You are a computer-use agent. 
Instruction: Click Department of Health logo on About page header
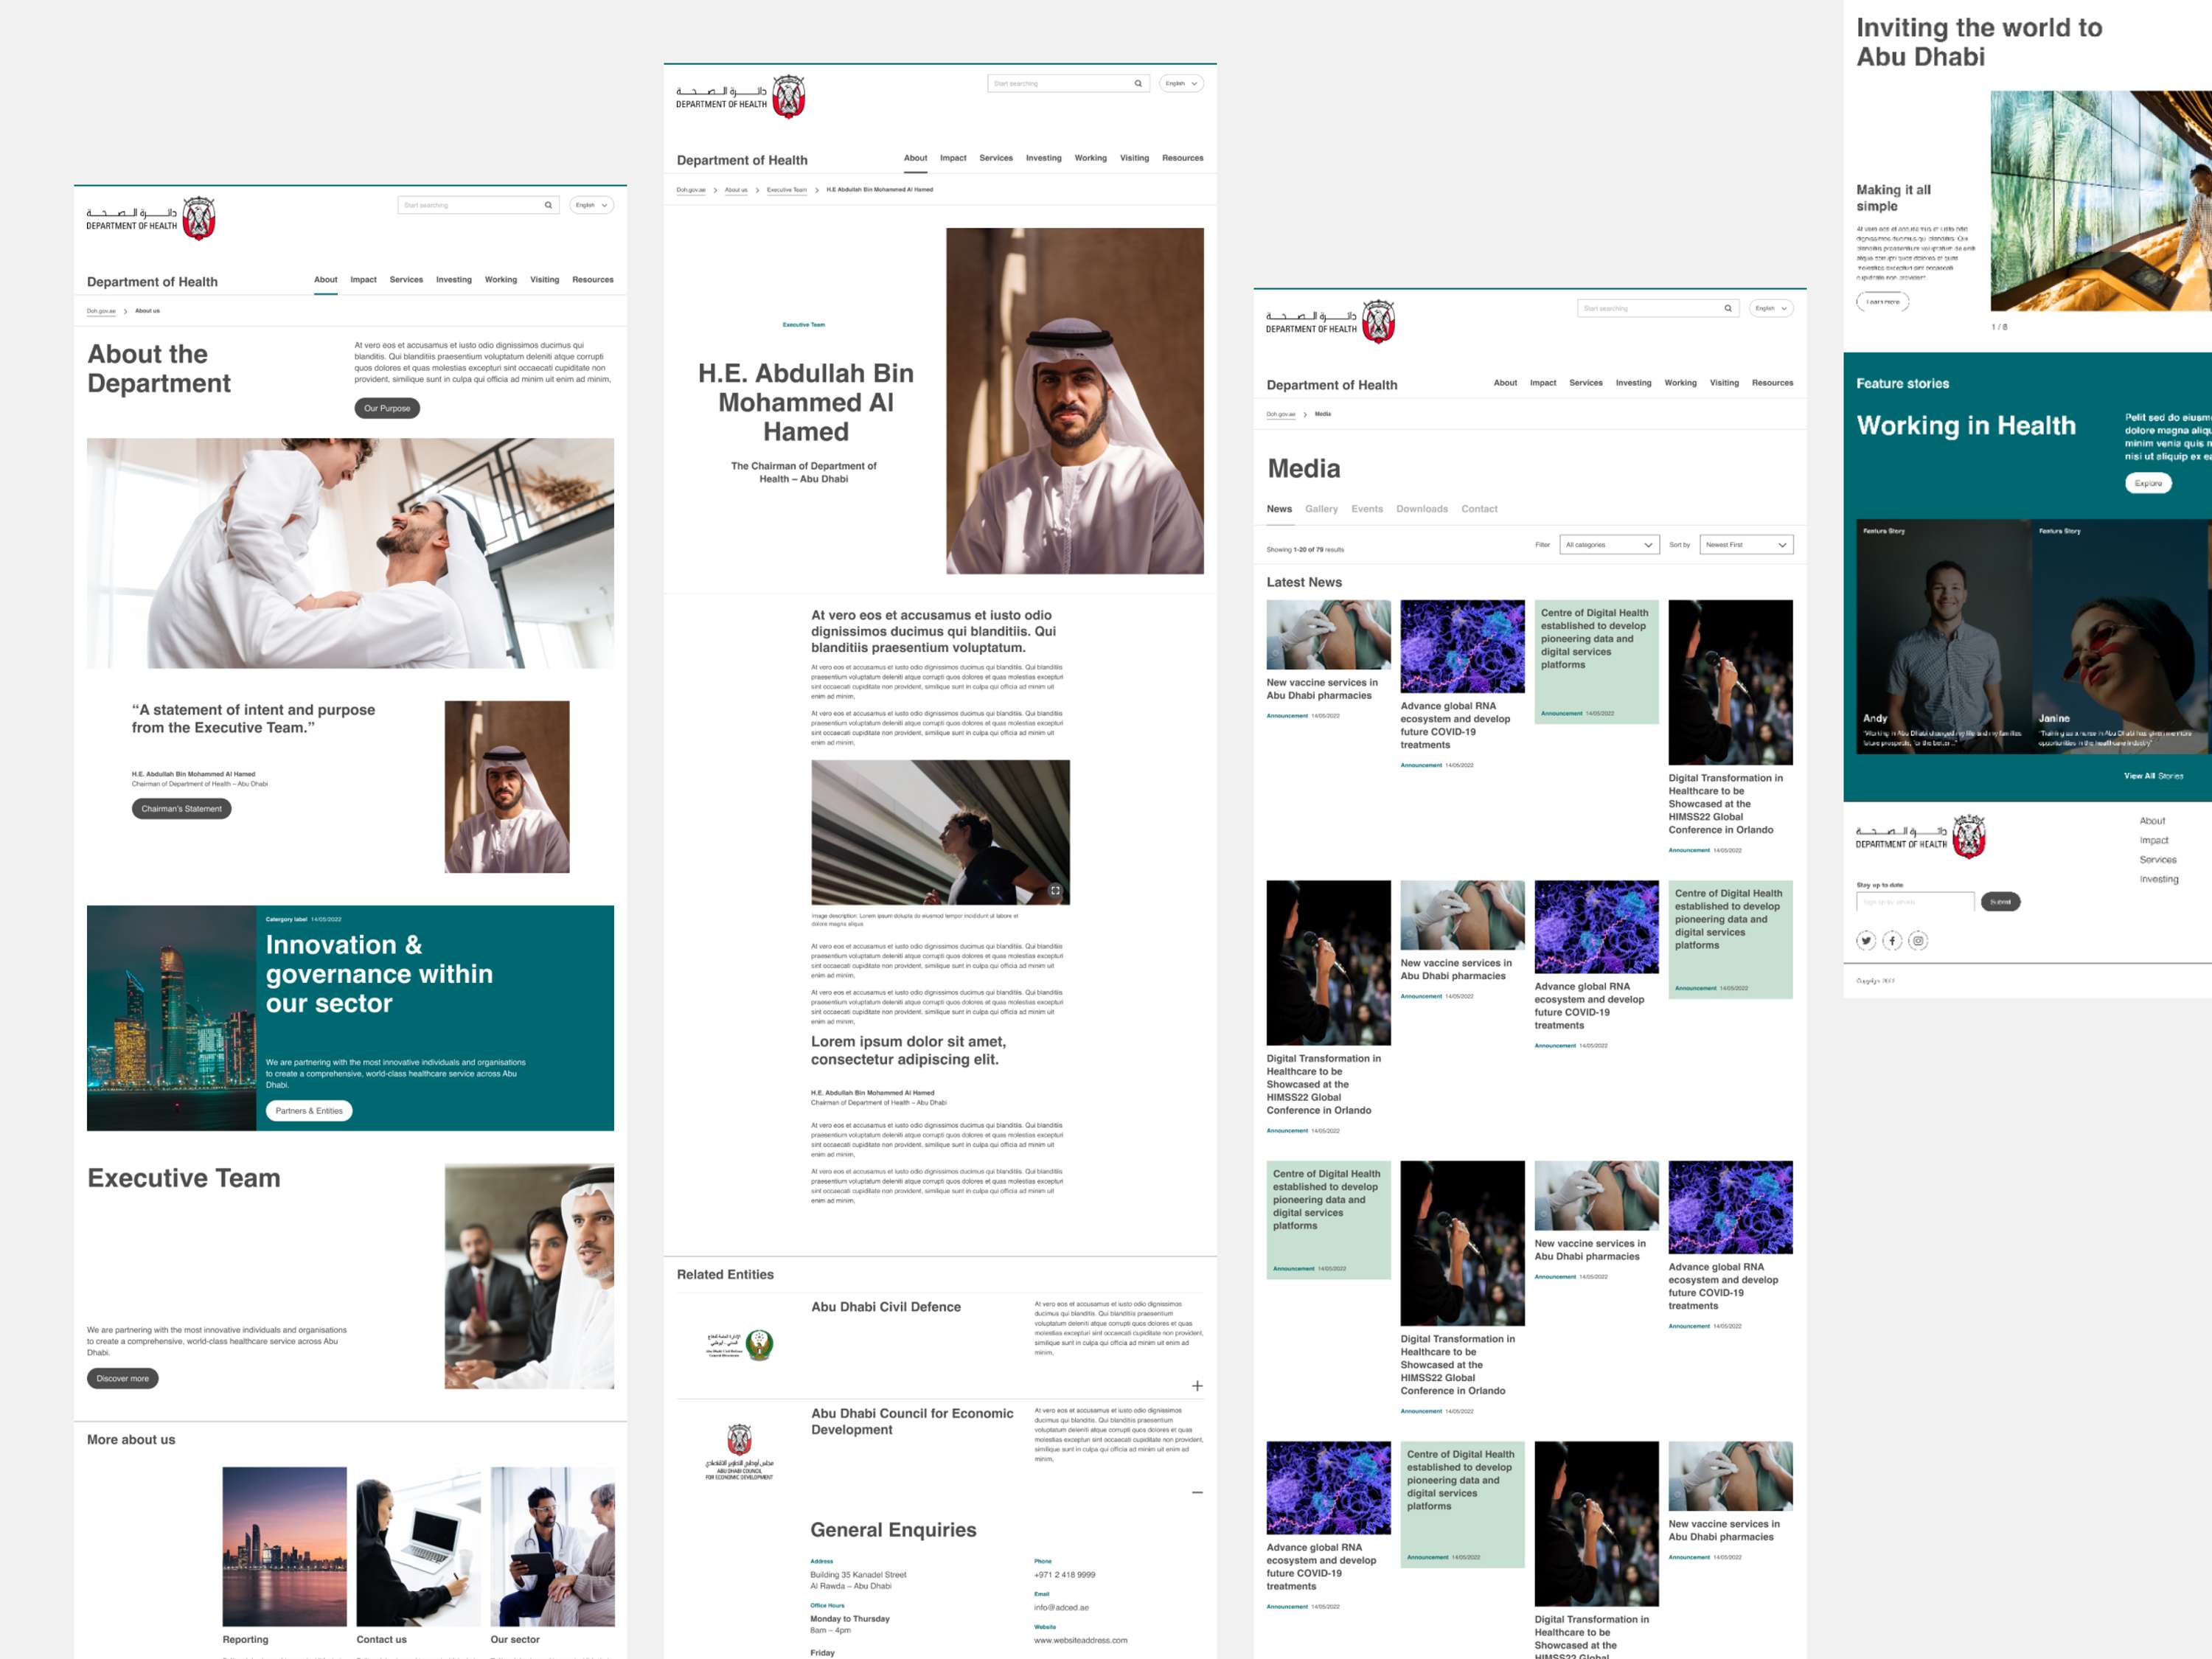(x=151, y=218)
